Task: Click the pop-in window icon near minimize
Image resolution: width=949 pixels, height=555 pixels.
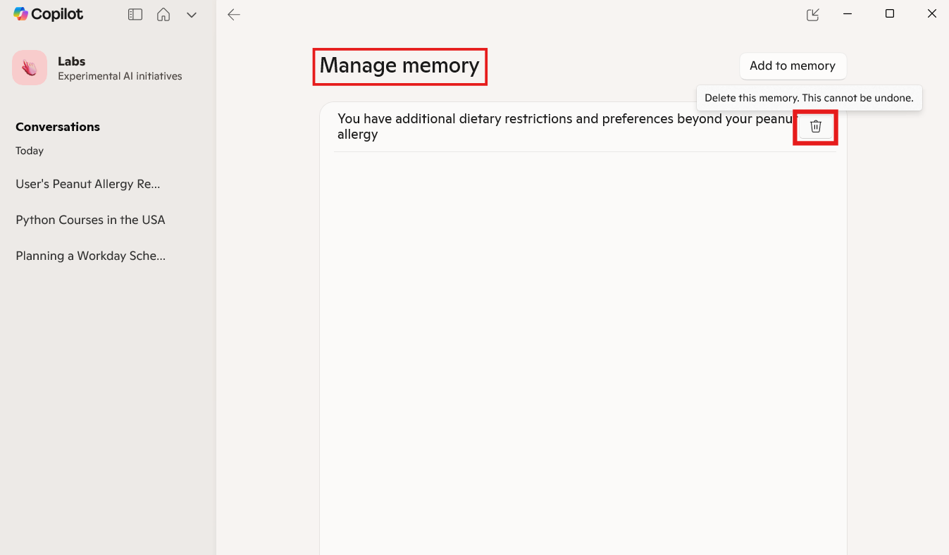Action: tap(812, 13)
